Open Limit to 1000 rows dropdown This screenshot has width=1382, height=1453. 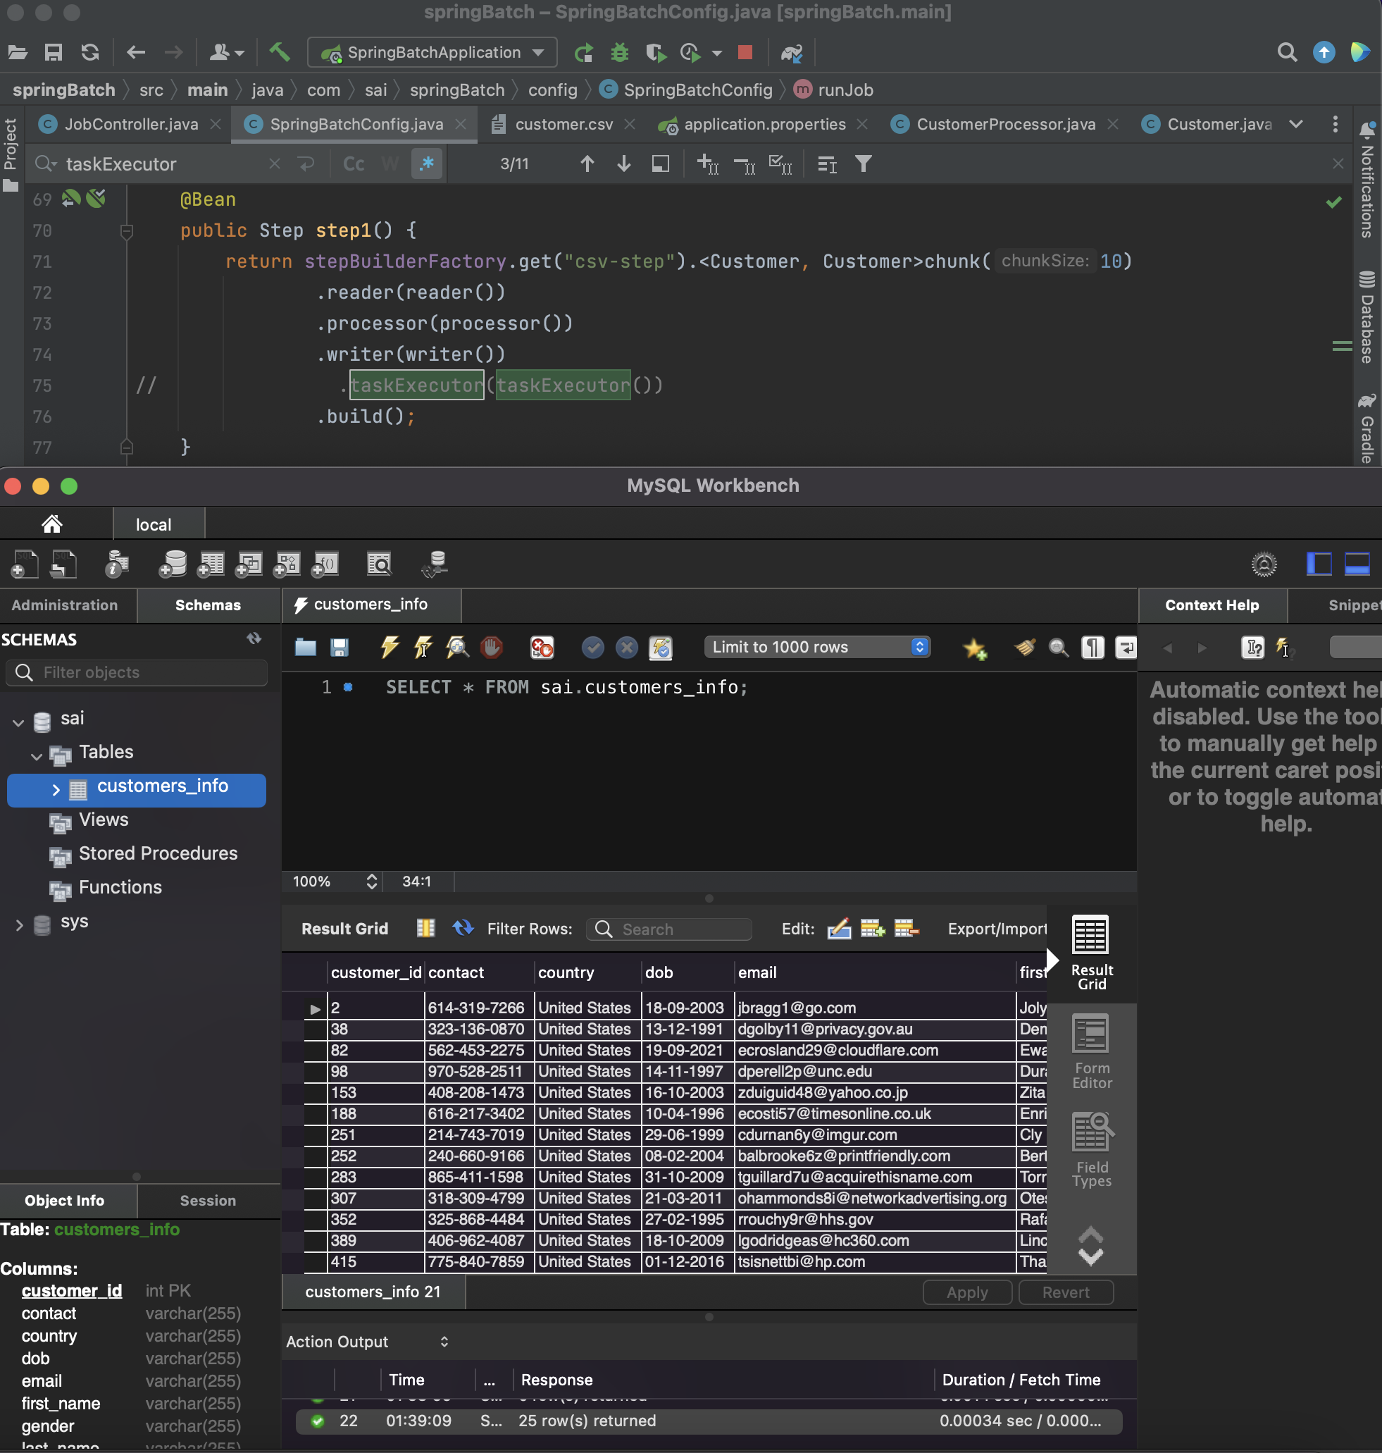(818, 647)
